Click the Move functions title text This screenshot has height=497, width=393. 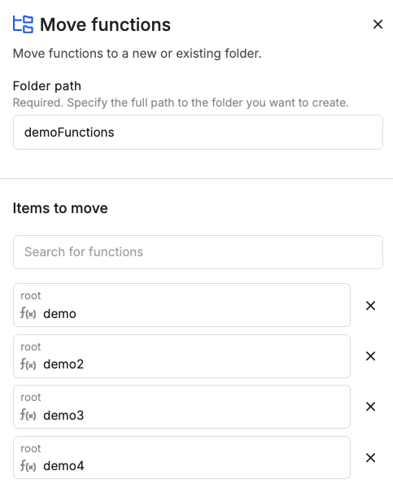point(105,24)
